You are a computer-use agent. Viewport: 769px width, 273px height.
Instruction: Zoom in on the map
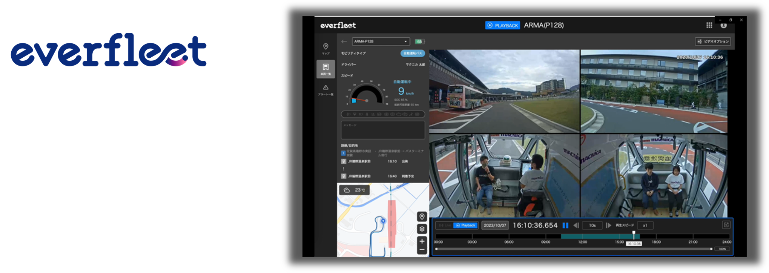pyautogui.click(x=422, y=241)
